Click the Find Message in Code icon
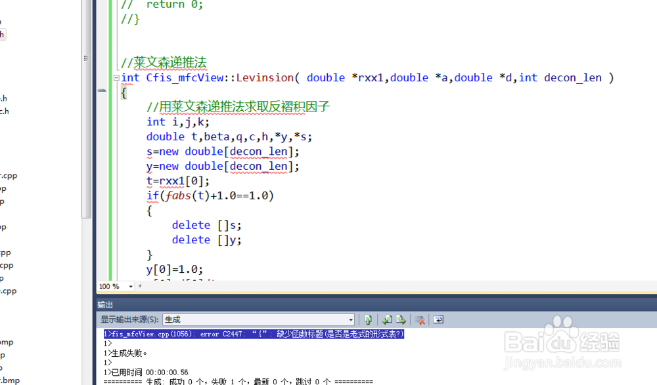The height and width of the screenshot is (385, 657). click(368, 320)
